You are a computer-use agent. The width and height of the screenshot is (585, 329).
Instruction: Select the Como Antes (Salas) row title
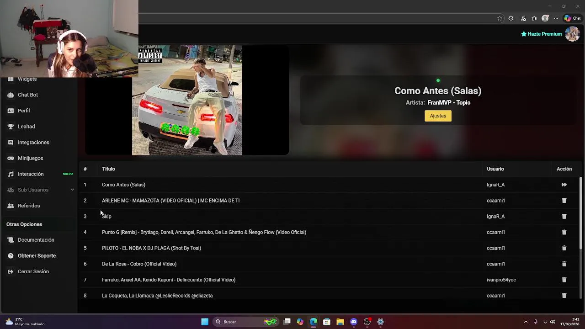123,185
